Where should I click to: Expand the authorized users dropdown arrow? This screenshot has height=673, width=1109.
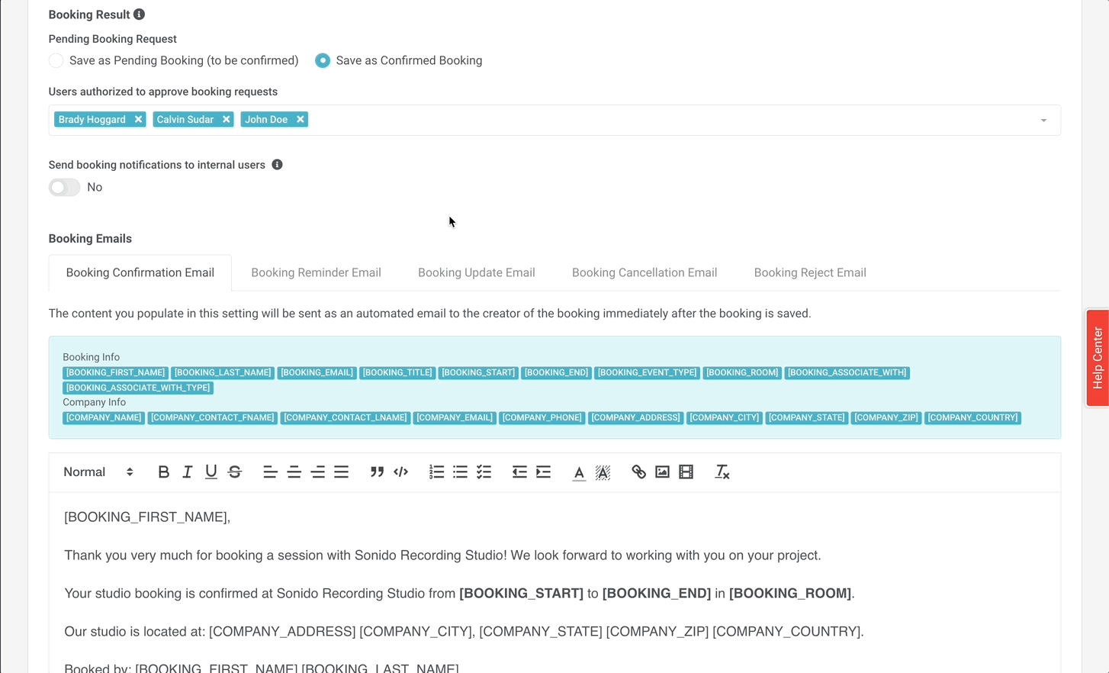point(1043,121)
